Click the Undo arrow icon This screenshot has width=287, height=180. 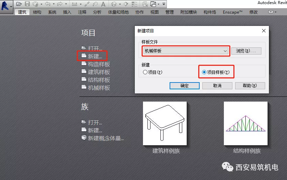pos(47,4)
